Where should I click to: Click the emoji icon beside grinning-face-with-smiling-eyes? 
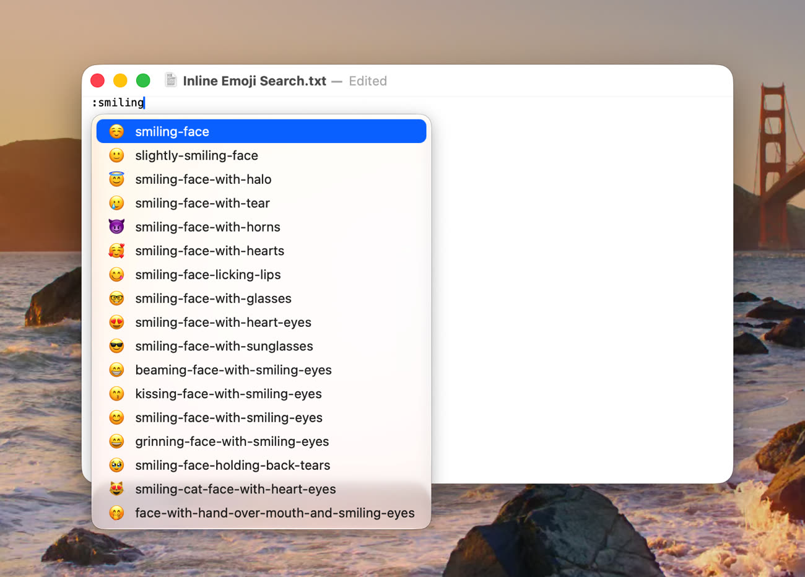[116, 441]
